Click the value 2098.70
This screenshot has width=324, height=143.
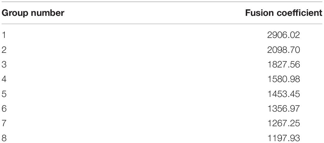click(283, 50)
